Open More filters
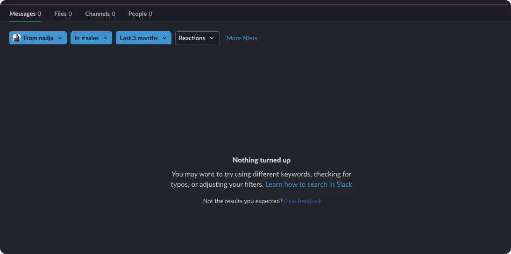The height and width of the screenshot is (254, 511). 242,38
